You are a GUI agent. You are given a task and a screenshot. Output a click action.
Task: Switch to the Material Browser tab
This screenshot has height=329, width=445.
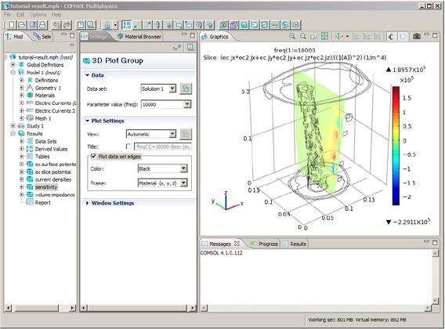click(139, 37)
